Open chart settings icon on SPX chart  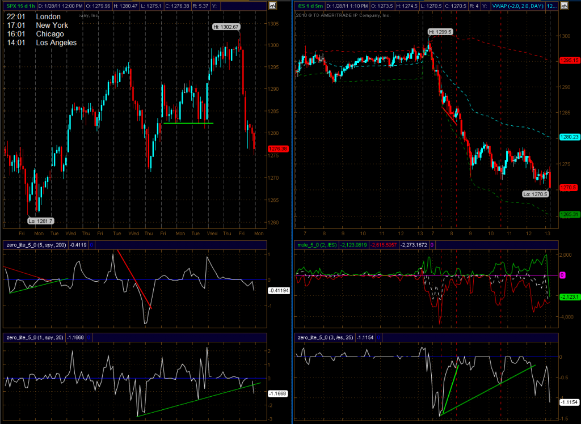(x=273, y=6)
